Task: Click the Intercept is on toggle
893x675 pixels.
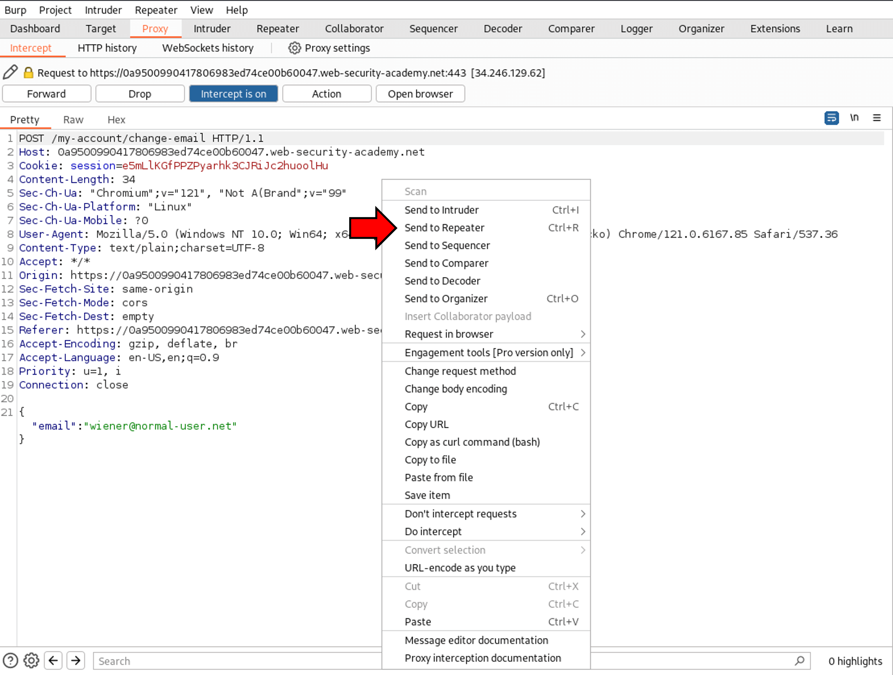Action: click(x=233, y=93)
